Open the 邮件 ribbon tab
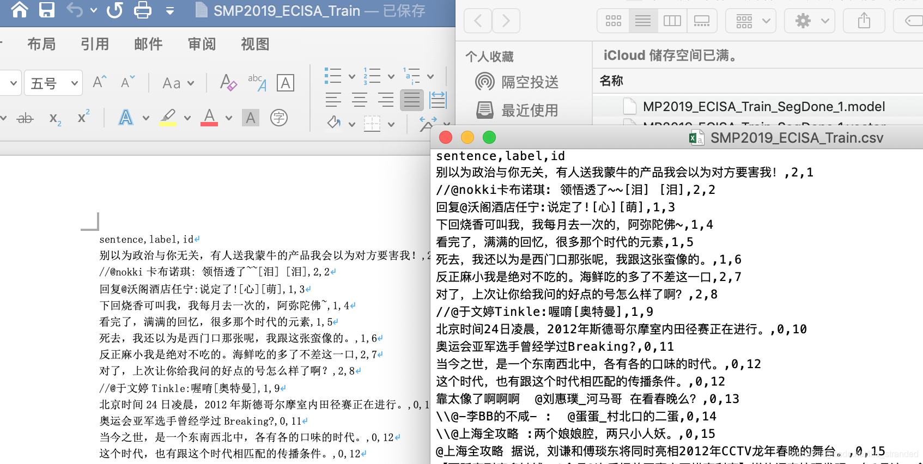This screenshot has height=464, width=923. 148,44
